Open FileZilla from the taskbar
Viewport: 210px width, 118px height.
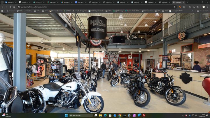[x=144, y=115]
